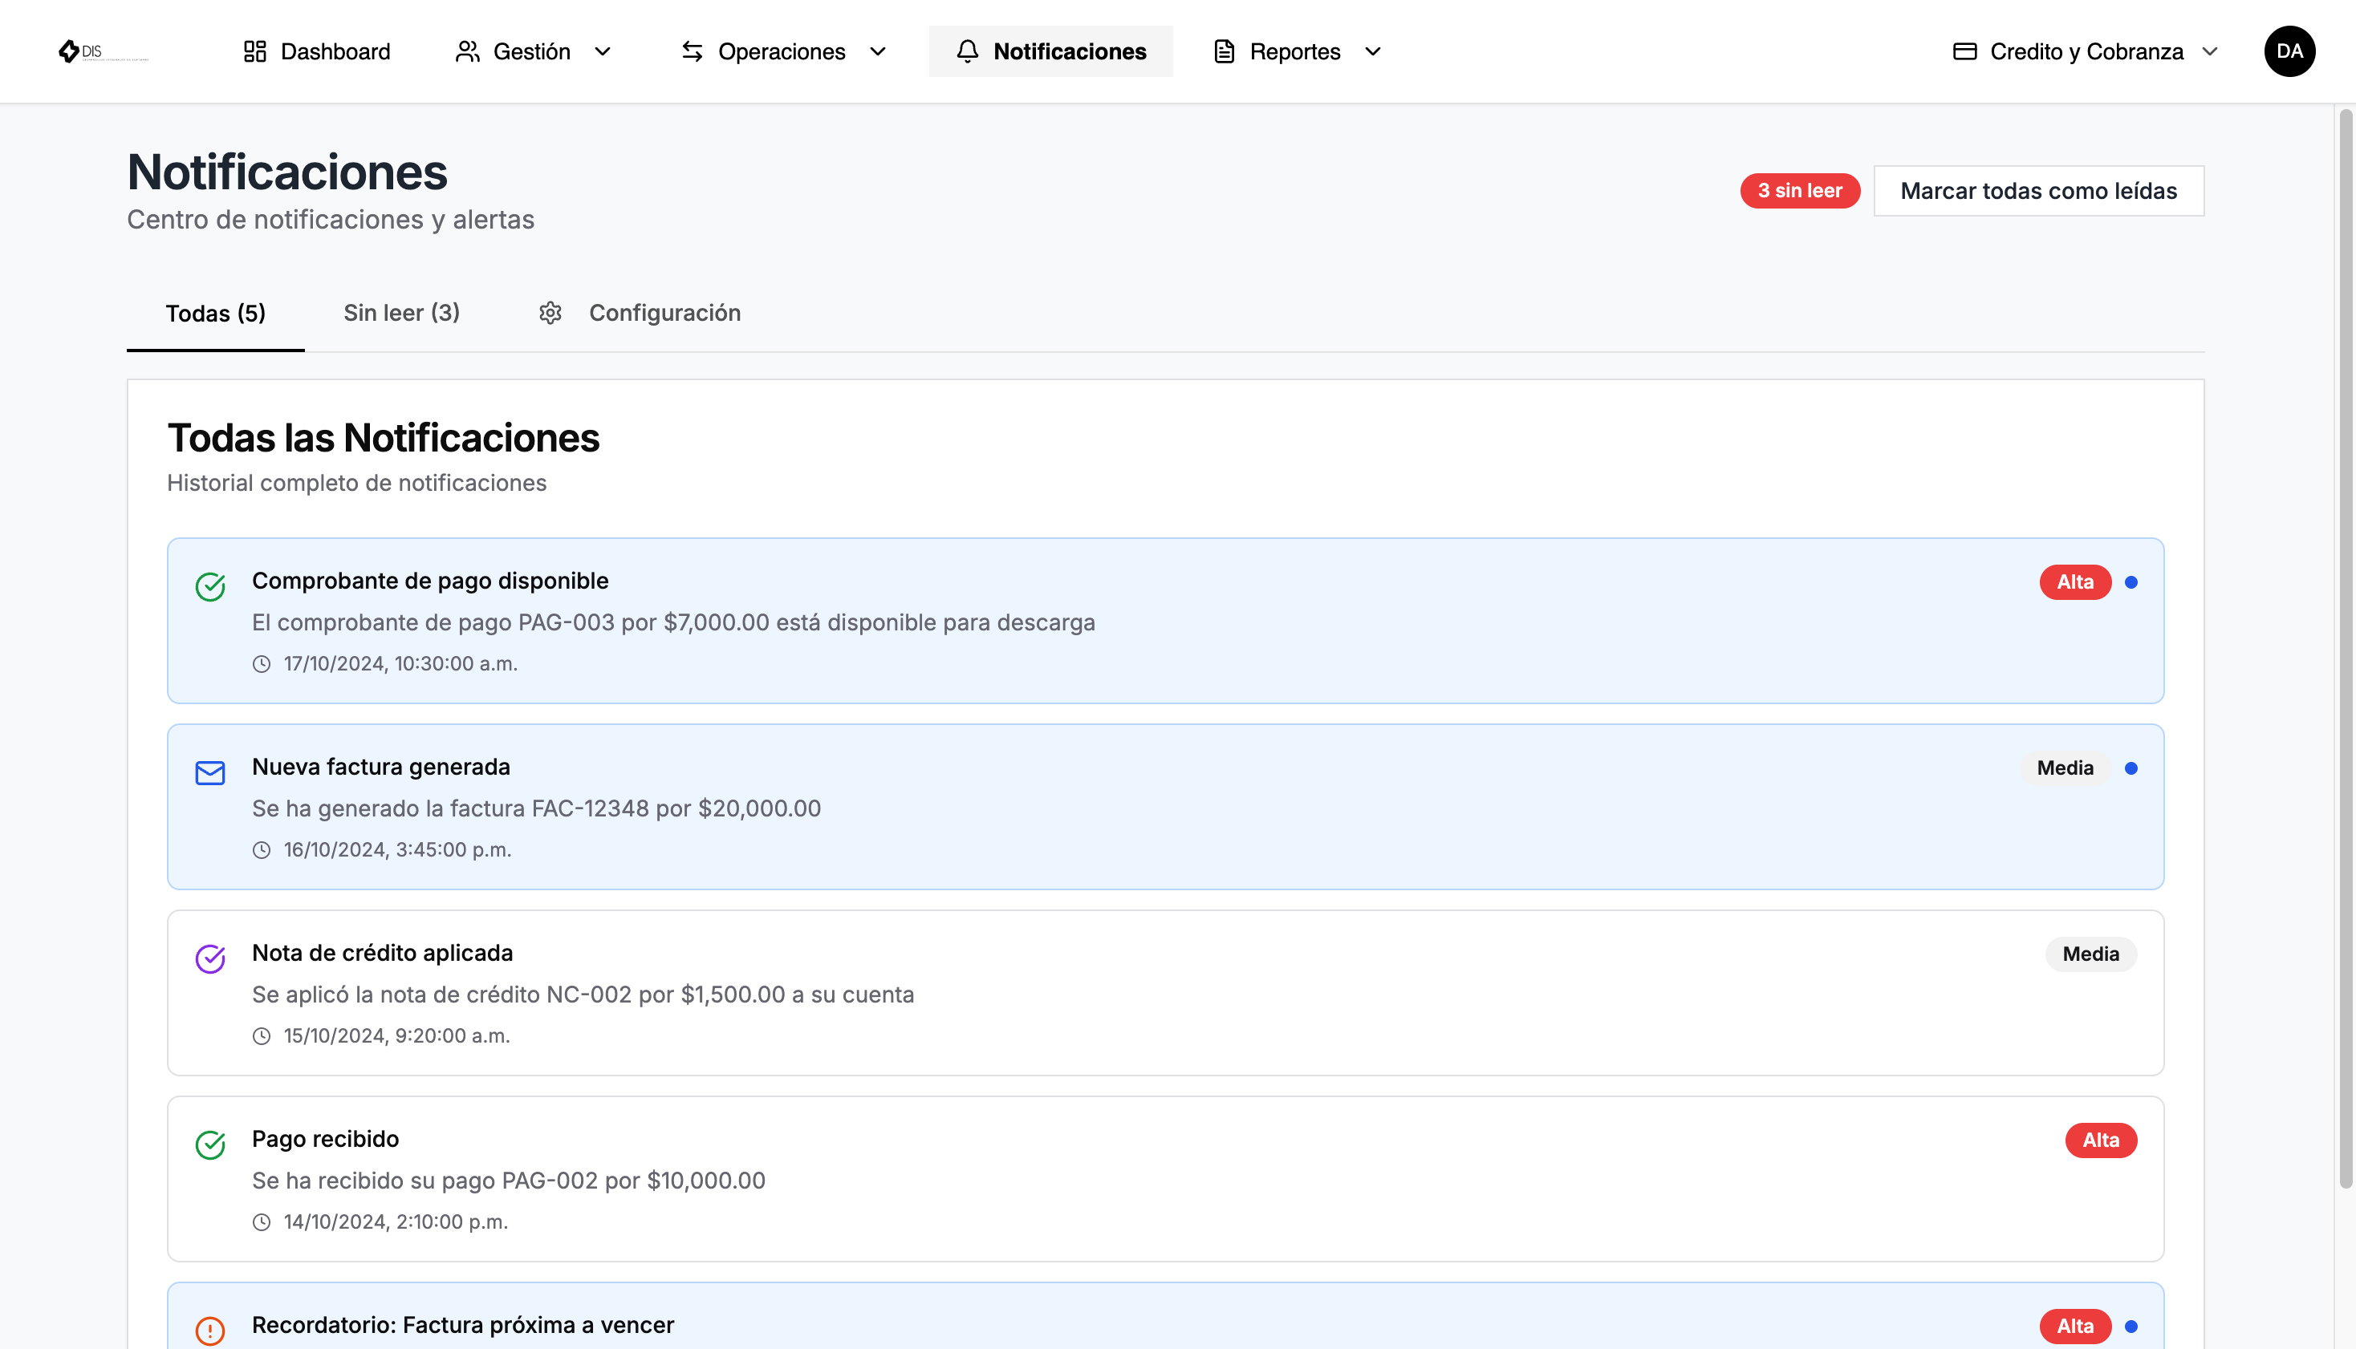
Task: Click the page vertical scrollbar
Action: pyautogui.click(x=2346, y=649)
